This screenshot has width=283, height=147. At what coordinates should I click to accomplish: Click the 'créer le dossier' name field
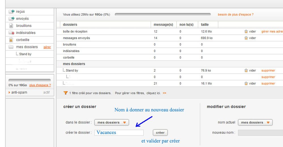[119, 133]
